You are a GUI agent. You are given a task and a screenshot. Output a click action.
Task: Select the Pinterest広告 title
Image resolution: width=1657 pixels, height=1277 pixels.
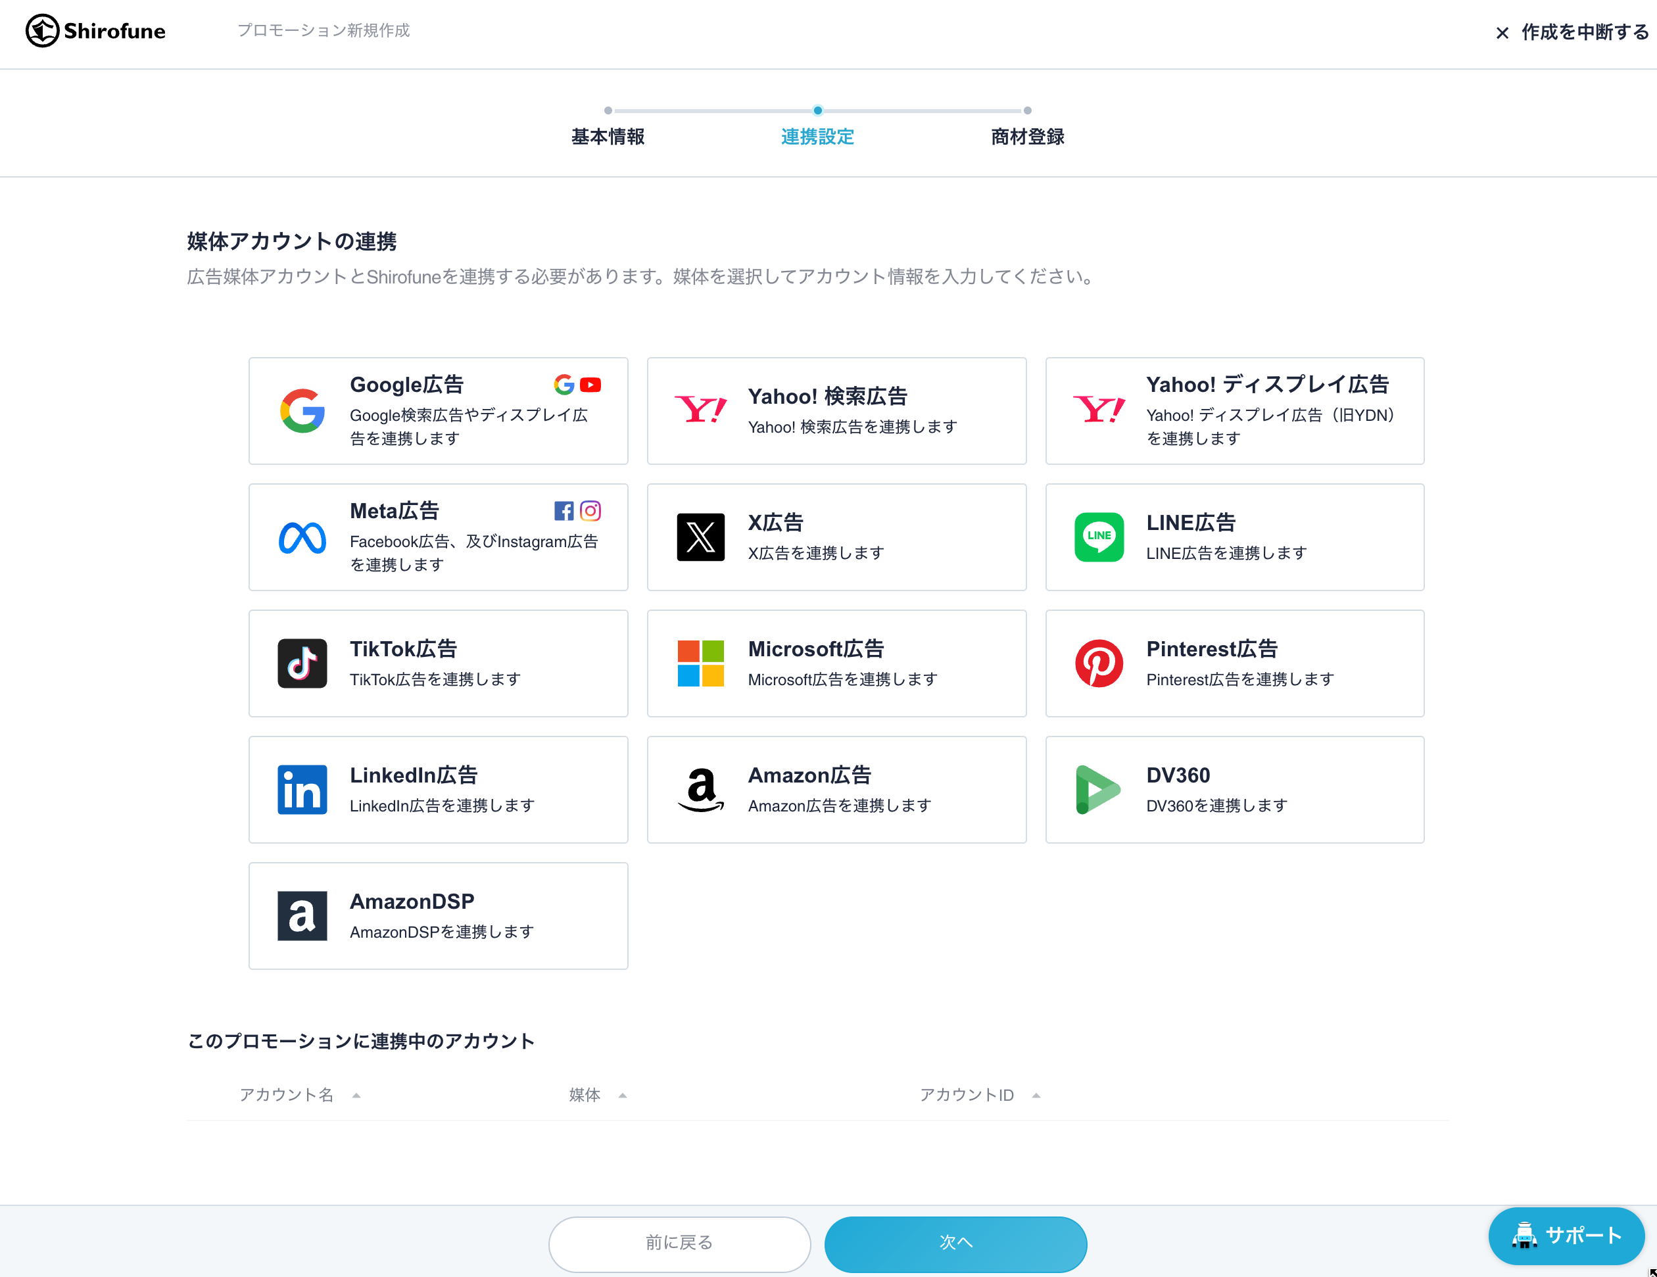(1212, 650)
